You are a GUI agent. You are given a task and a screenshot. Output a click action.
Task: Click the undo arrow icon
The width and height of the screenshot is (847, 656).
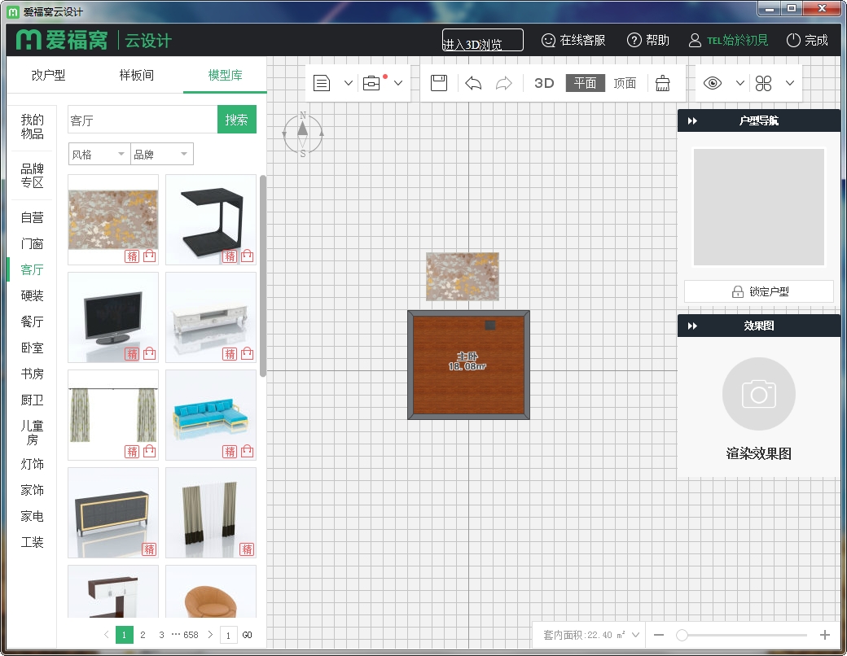pos(473,83)
